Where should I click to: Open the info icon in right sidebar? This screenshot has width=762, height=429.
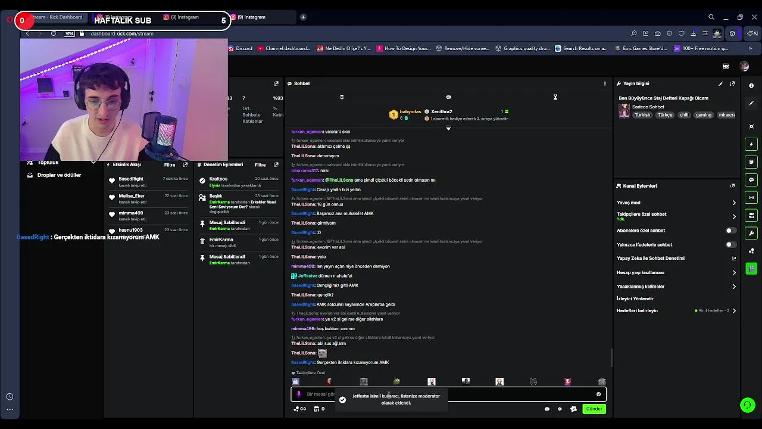tap(751, 86)
